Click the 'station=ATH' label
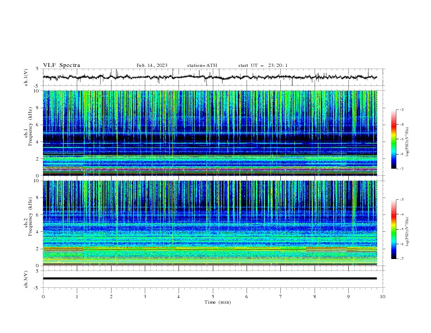This screenshot has height=333, width=431. point(202,65)
